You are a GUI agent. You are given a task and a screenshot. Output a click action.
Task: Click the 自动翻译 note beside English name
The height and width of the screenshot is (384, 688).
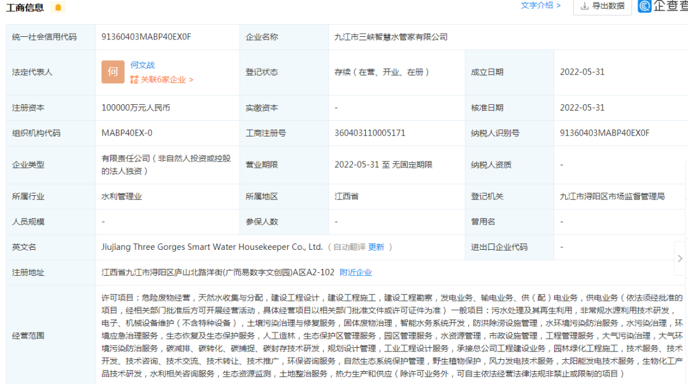[x=349, y=247]
